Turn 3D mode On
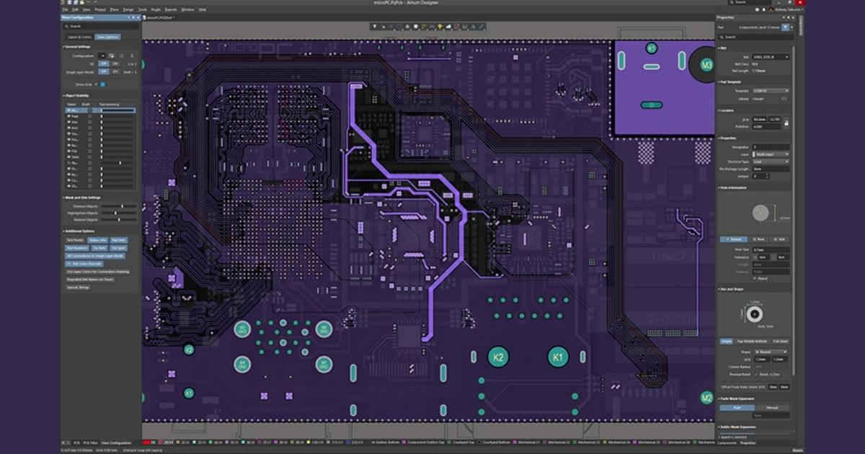This screenshot has width=865, height=454. click(x=115, y=63)
